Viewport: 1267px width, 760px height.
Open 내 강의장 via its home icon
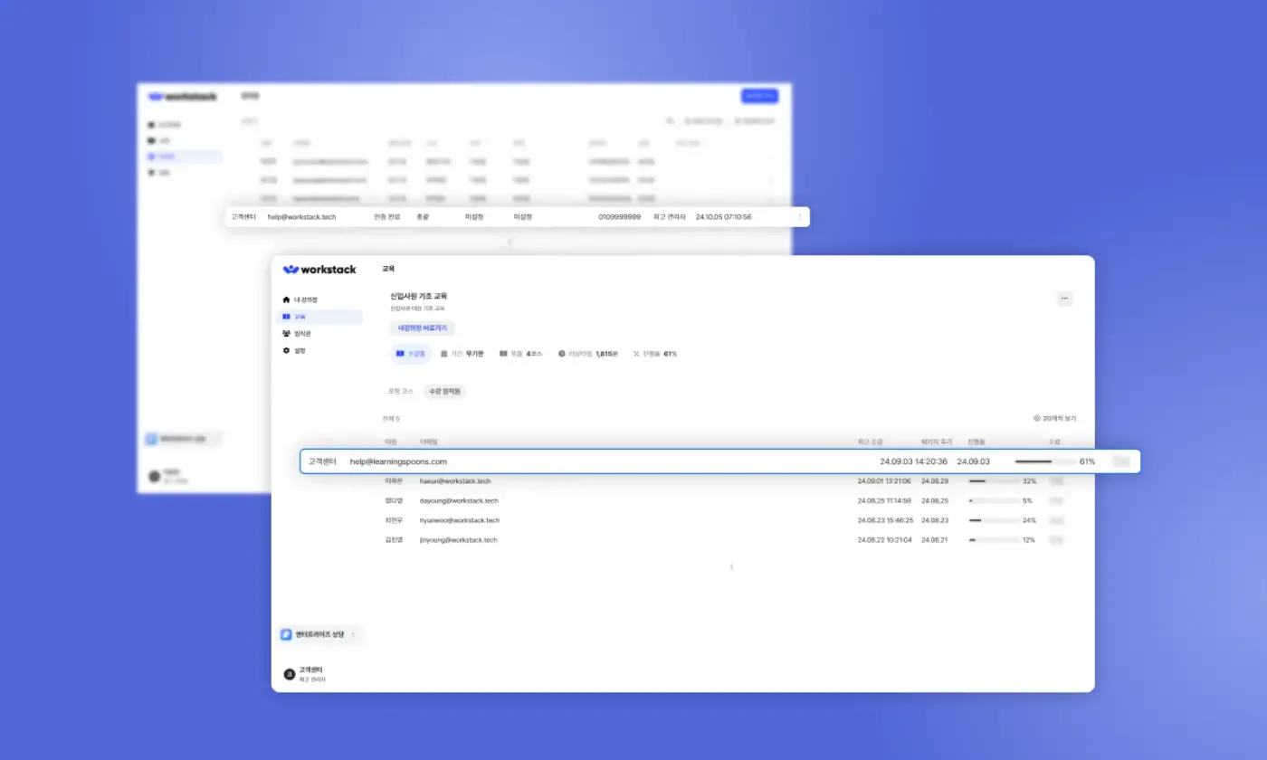tap(286, 299)
